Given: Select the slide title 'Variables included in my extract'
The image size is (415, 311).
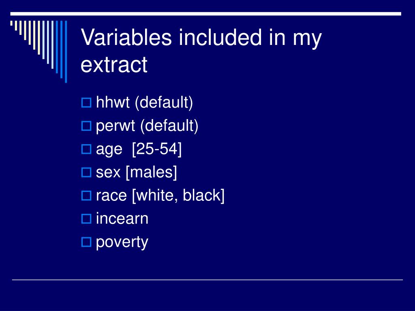Looking at the screenshot, I should [x=201, y=51].
